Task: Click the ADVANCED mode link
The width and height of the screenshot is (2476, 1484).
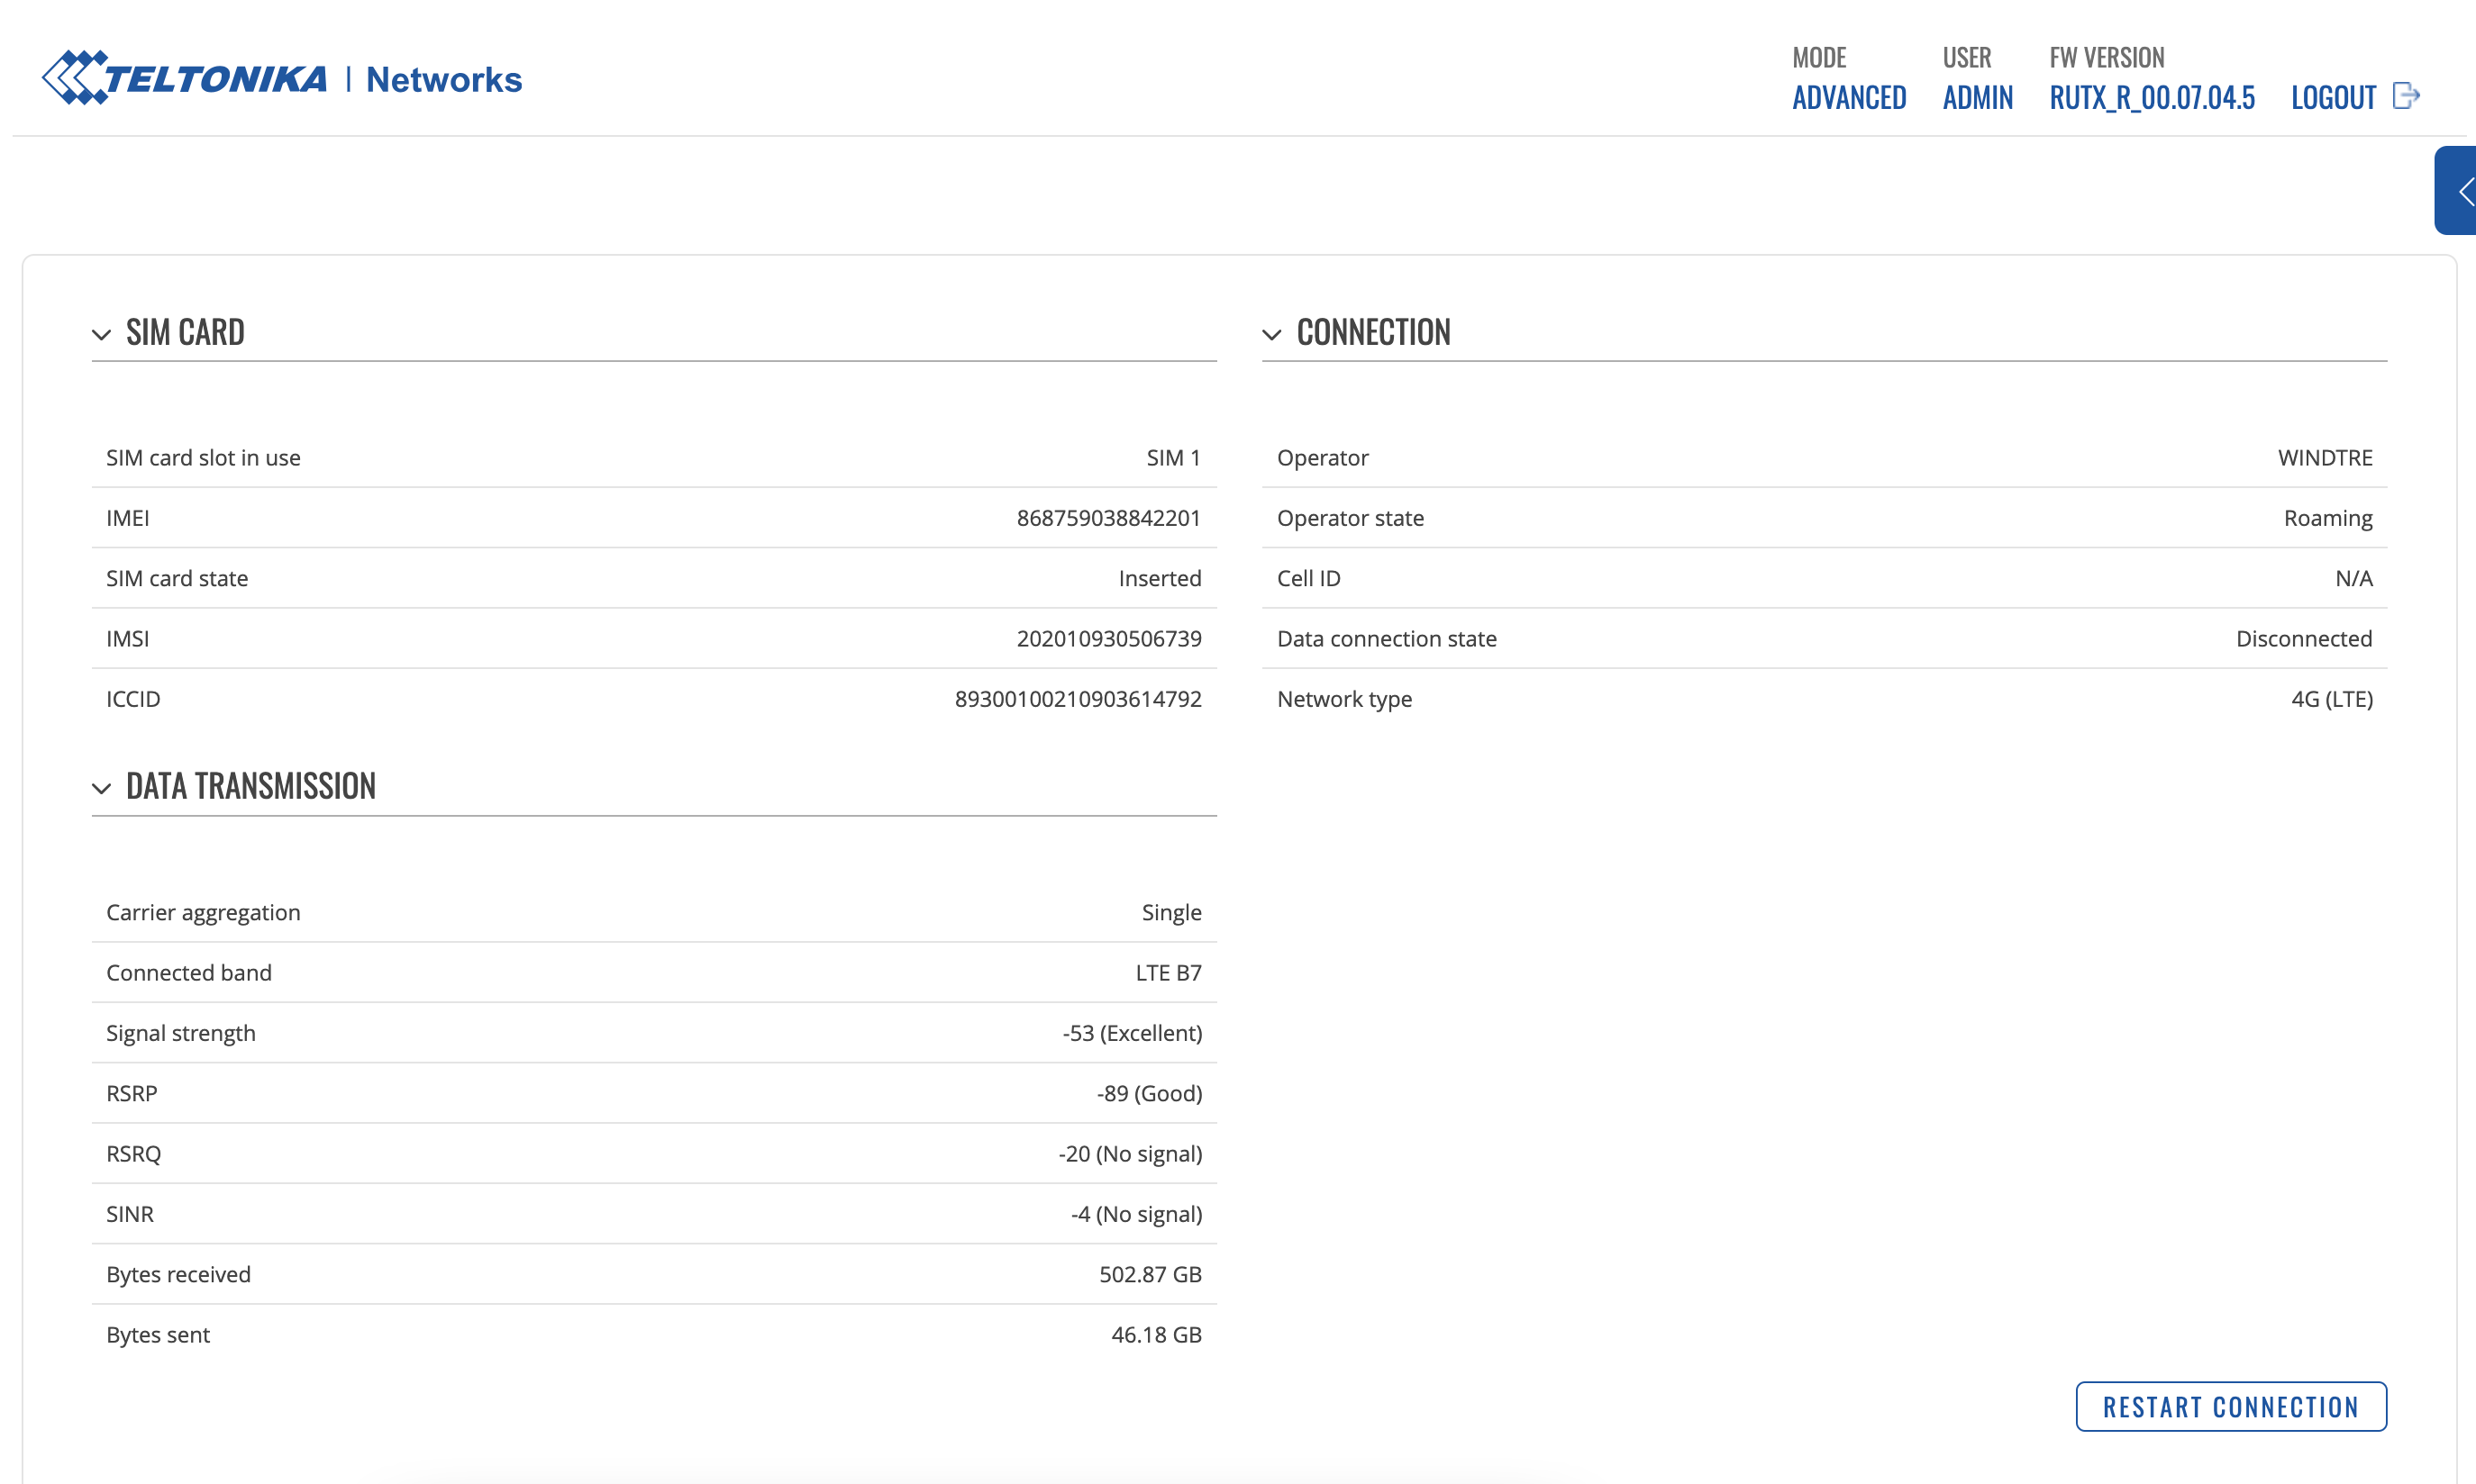Action: [x=1849, y=98]
